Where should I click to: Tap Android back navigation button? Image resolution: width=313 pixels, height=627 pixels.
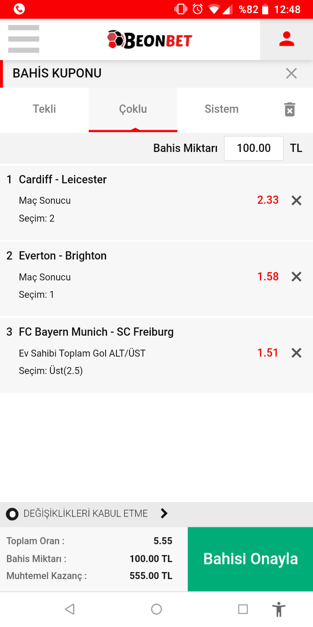pyautogui.click(x=70, y=609)
